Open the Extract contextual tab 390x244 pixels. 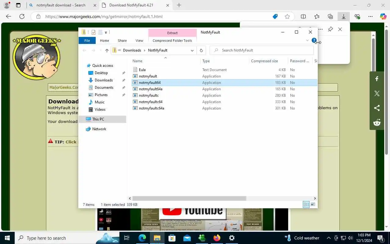[x=172, y=33]
